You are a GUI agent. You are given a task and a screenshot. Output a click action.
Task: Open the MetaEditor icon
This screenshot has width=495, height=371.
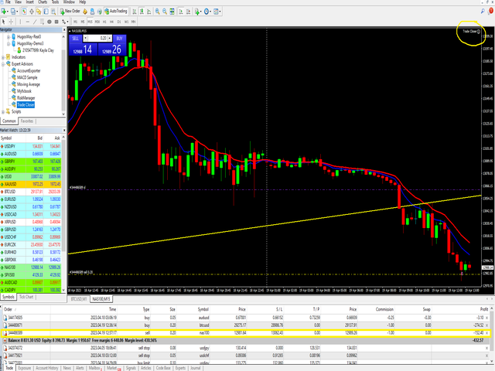point(85,12)
